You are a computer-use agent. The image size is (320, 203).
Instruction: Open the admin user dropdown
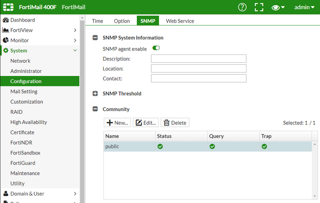click(304, 7)
